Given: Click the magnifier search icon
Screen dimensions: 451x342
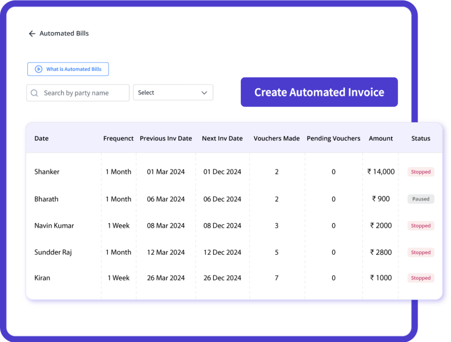Looking at the screenshot, I should (35, 93).
